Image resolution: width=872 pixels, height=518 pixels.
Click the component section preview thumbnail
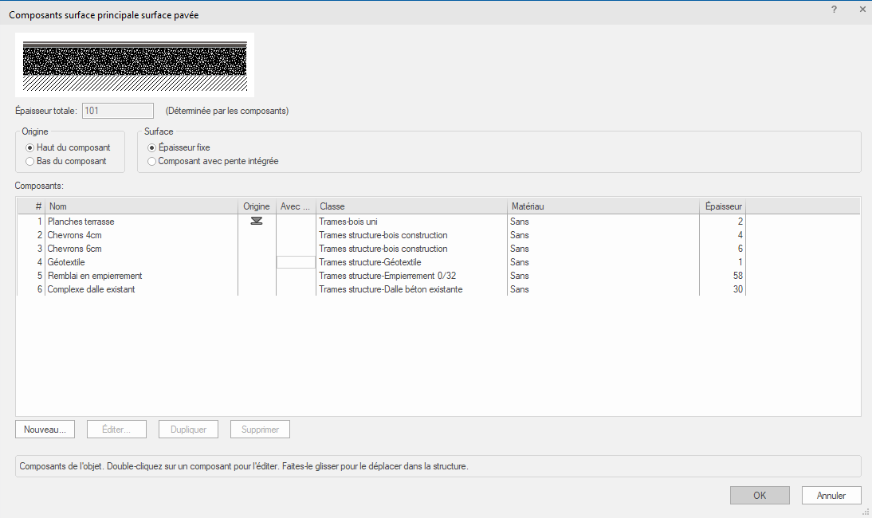[135, 65]
